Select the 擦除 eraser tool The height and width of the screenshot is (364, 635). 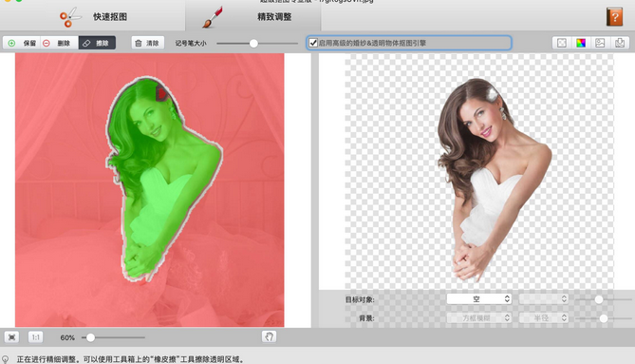97,43
